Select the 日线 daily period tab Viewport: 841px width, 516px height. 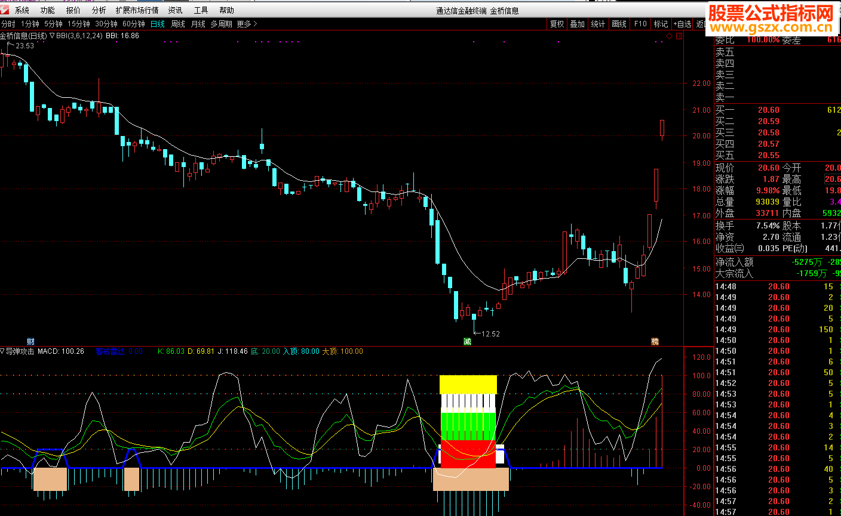pyautogui.click(x=158, y=24)
